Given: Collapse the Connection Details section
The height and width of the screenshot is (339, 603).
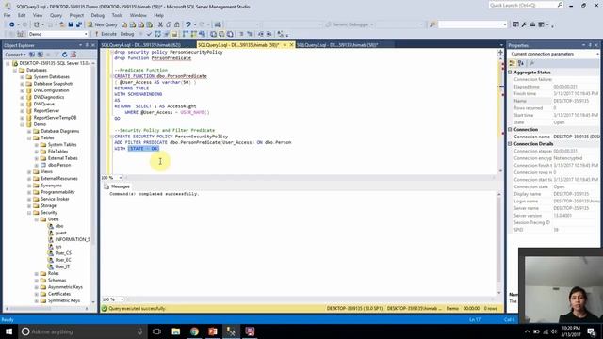Looking at the screenshot, I should tap(511, 144).
